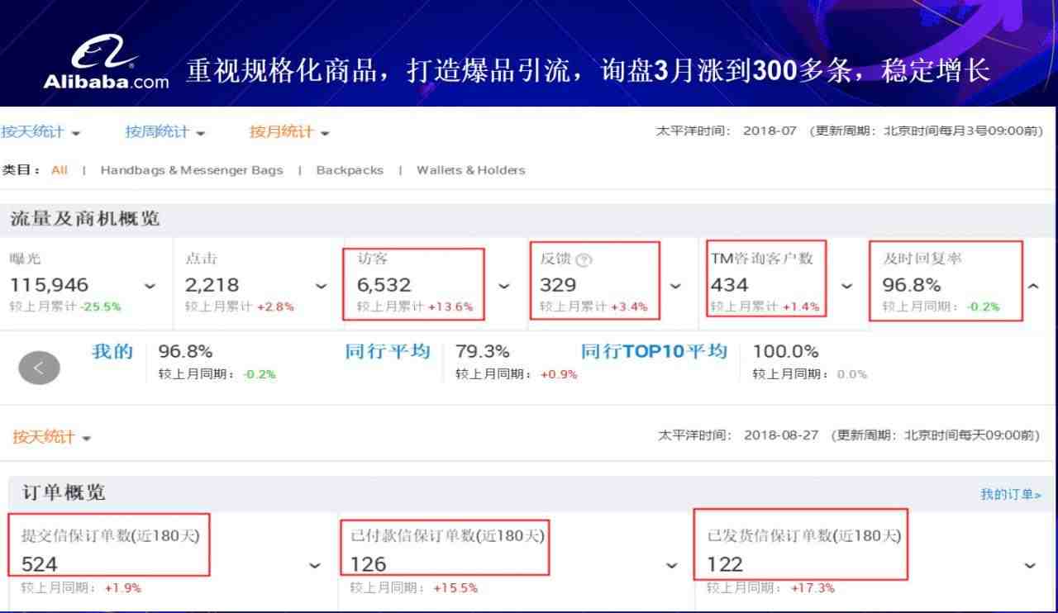Select the Backpacks category
This screenshot has height=613, width=1058.
350,170
